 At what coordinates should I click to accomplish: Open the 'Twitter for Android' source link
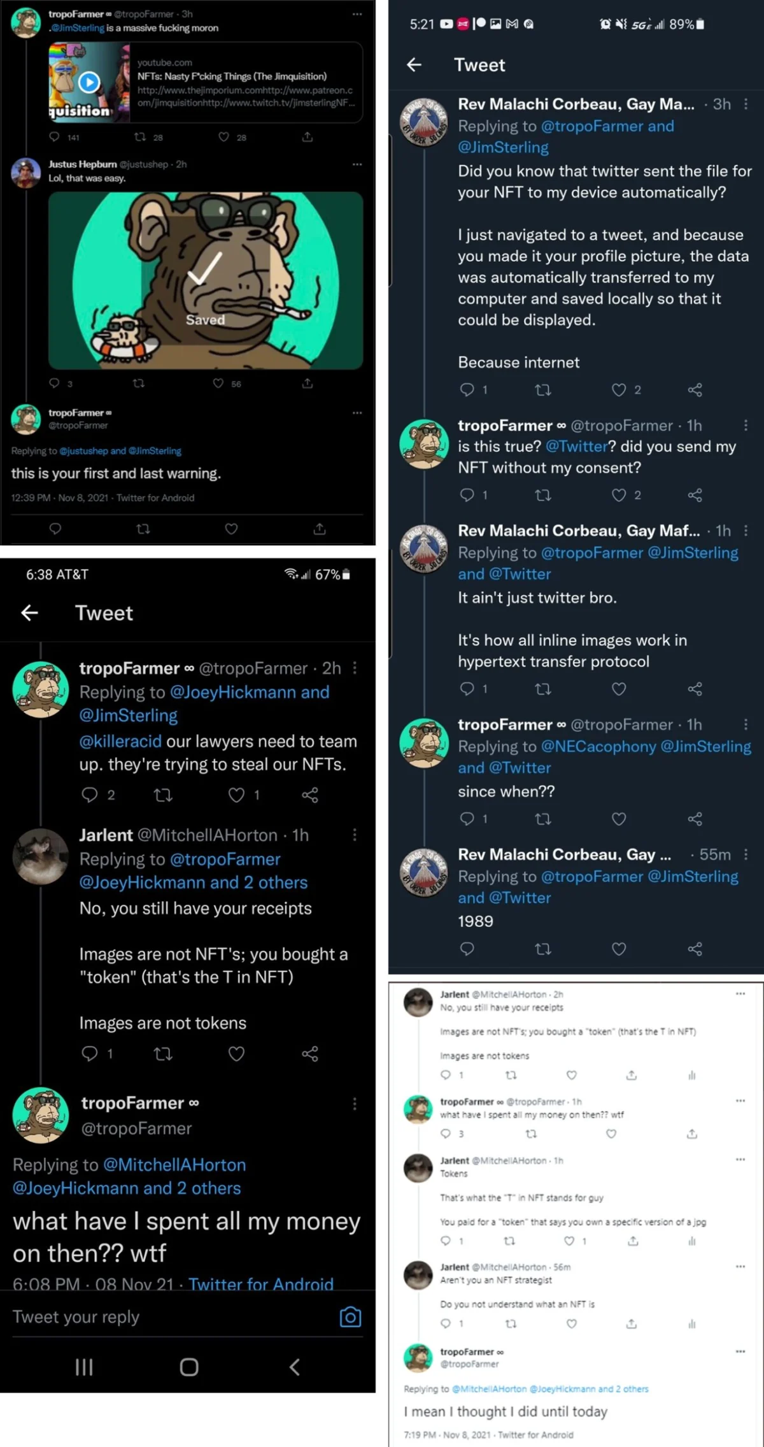[261, 1284]
